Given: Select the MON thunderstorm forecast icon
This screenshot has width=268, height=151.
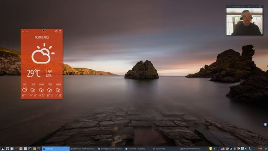Looking at the screenshot, I should point(41,90).
